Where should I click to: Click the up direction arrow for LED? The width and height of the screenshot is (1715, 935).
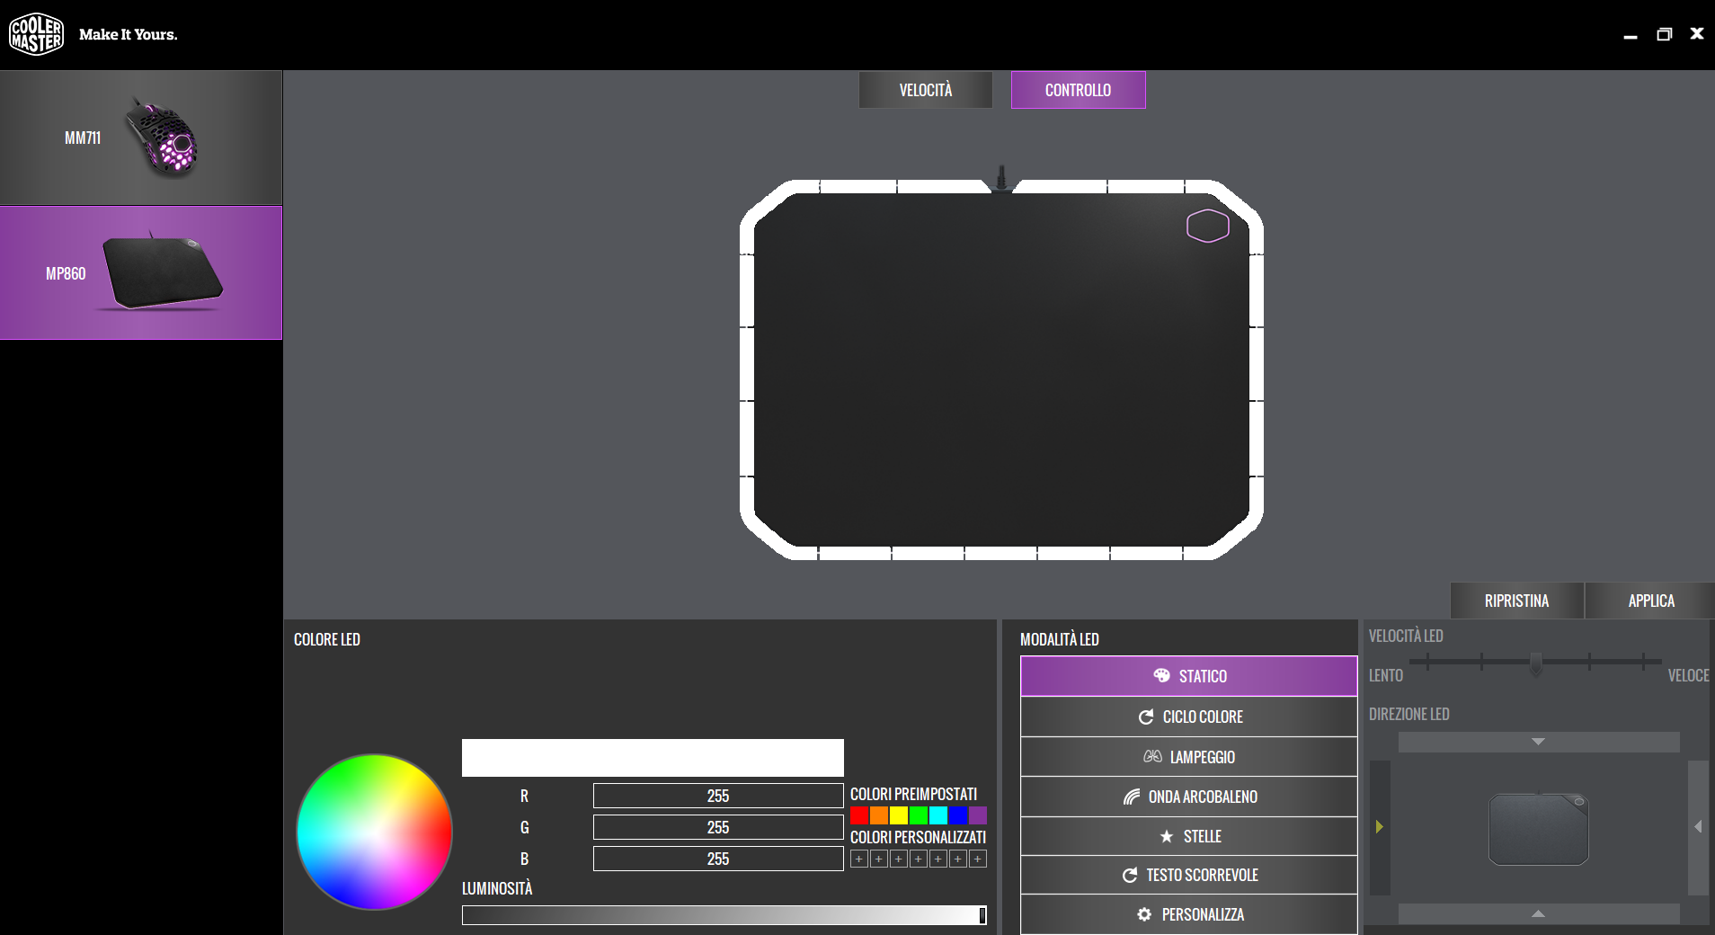click(x=1539, y=913)
